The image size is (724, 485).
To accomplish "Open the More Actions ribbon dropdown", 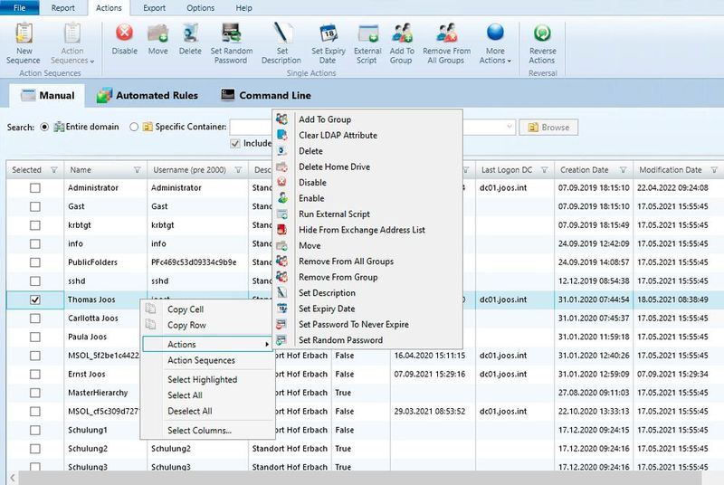I will pos(495,43).
